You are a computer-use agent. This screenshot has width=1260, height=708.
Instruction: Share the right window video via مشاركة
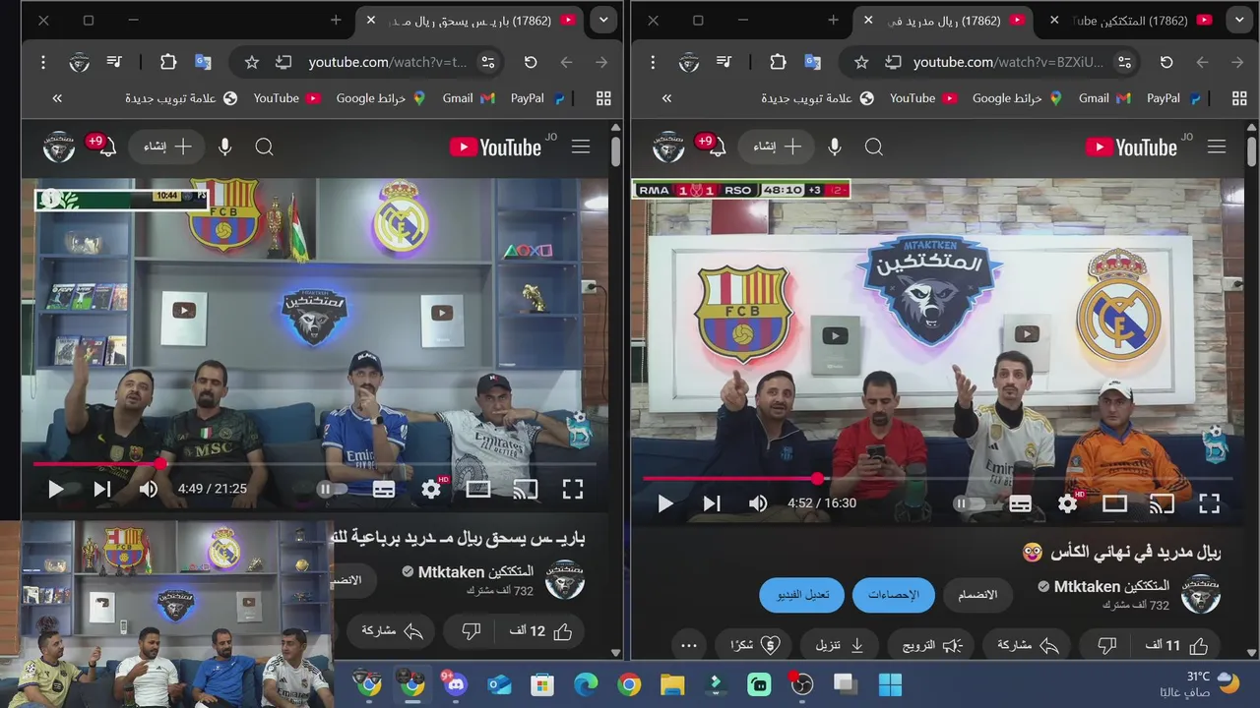point(1028,646)
